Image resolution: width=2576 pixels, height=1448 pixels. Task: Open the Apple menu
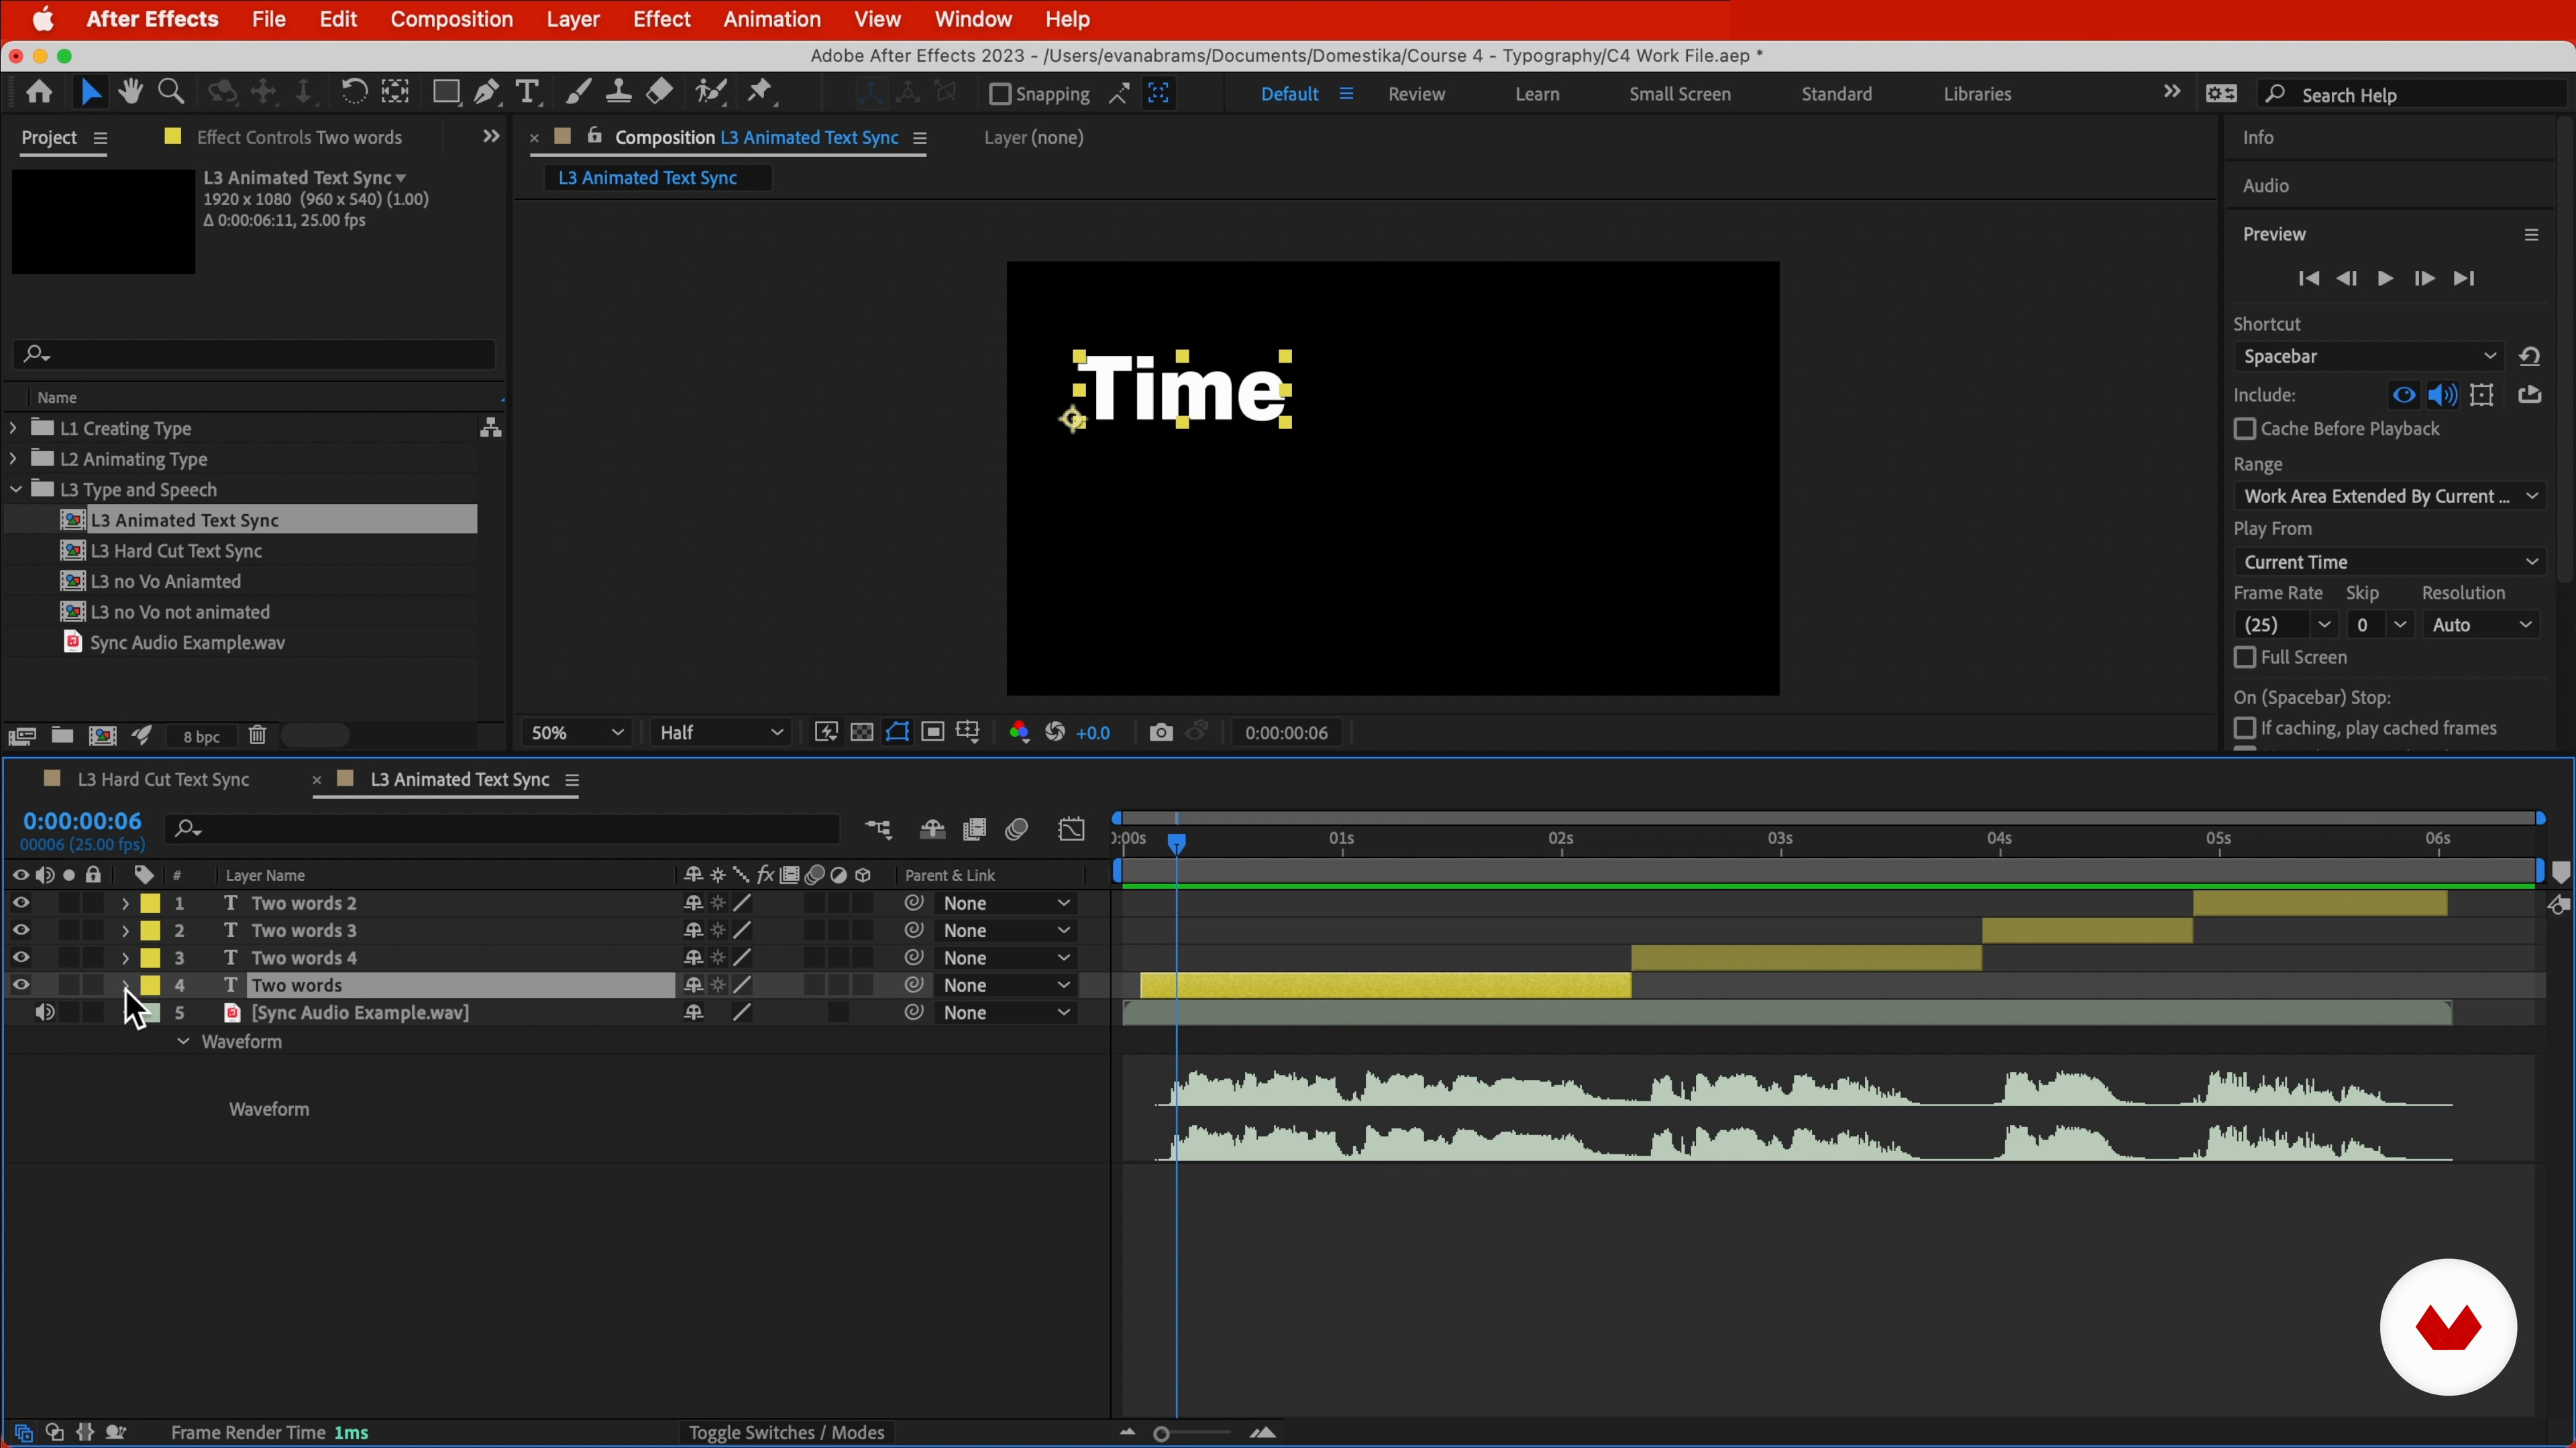[43, 19]
